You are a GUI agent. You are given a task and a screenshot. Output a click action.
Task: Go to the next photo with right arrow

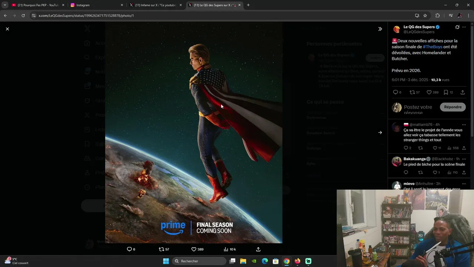pyautogui.click(x=380, y=132)
